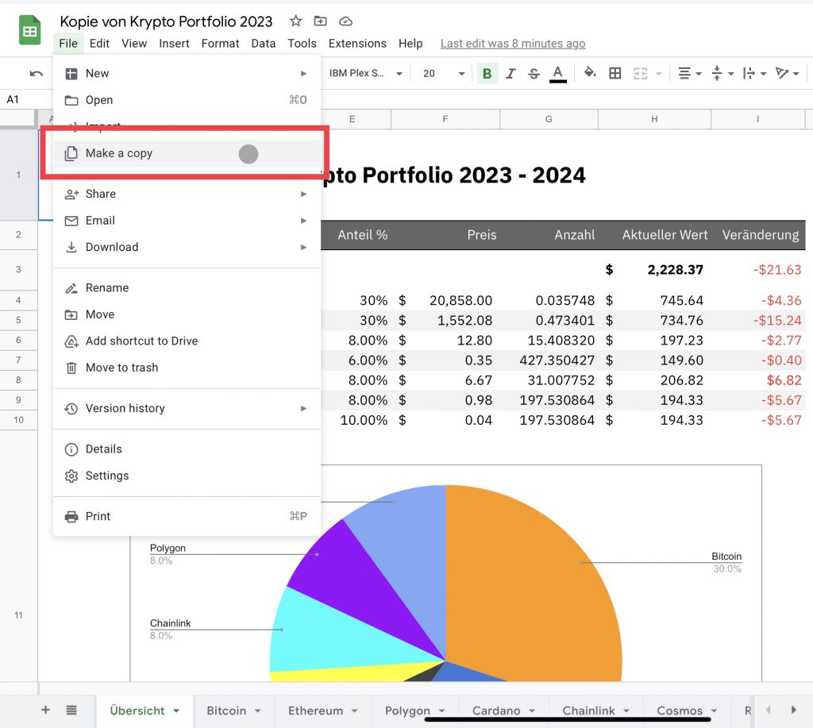
Task: Open the Übersicht tab options arrow
Action: [176, 711]
